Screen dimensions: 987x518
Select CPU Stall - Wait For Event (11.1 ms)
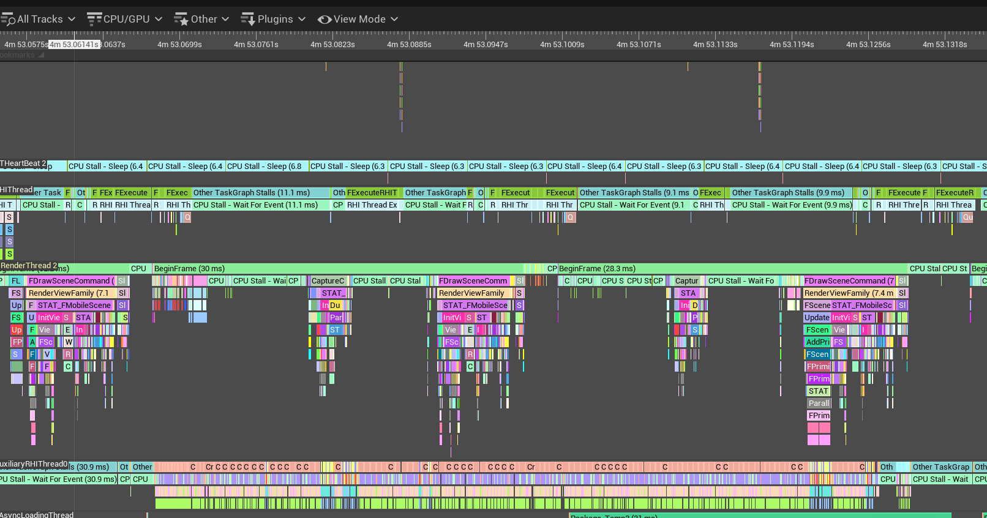tap(261, 205)
